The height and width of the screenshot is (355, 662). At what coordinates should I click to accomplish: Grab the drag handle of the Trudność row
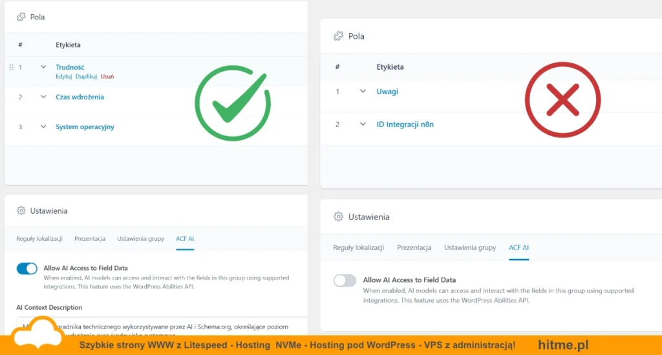pyautogui.click(x=12, y=67)
